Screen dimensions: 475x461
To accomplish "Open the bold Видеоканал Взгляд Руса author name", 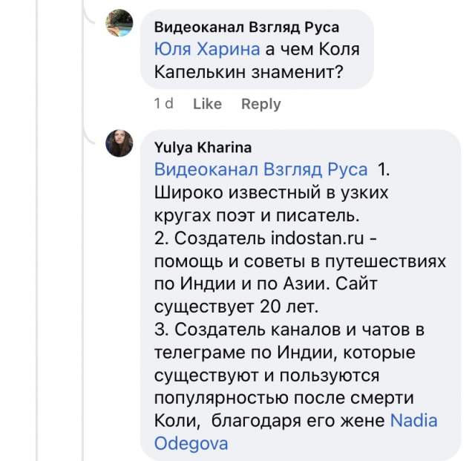I will (246, 27).
